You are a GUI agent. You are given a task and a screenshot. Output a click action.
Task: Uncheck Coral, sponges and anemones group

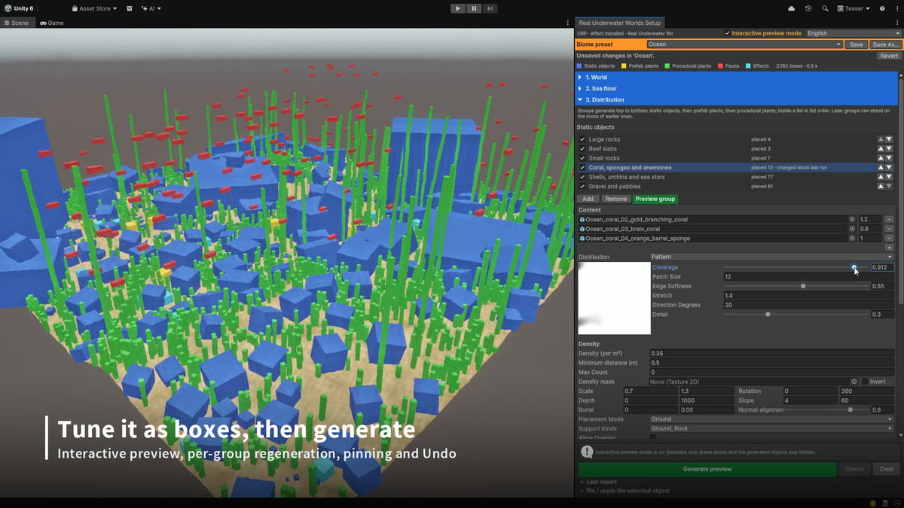click(582, 168)
